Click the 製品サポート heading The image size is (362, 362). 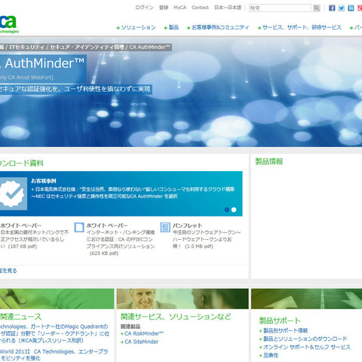coord(280,321)
